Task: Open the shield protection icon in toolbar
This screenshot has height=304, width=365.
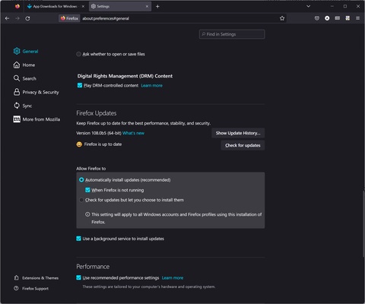Action: [x=317, y=18]
